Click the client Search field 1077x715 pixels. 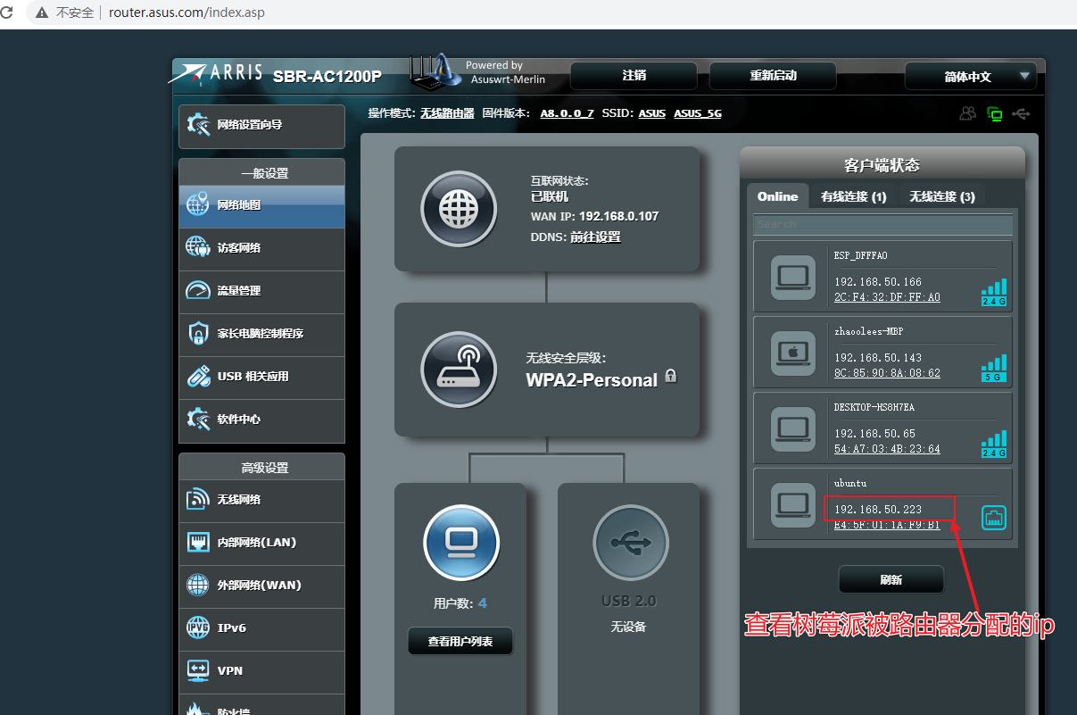[883, 224]
